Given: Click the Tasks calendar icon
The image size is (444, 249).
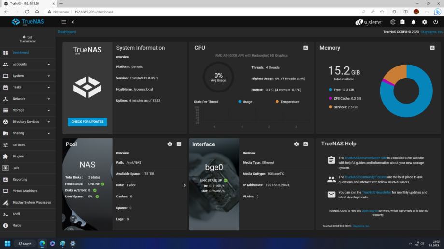Looking at the screenshot, I should (x=5, y=87).
